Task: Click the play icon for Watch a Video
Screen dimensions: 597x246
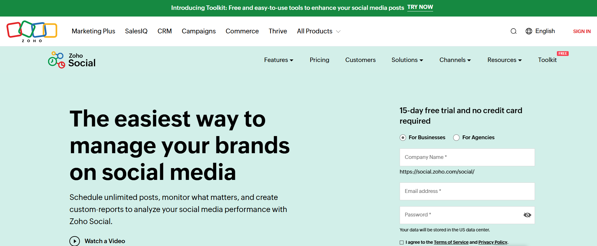Action: click(x=75, y=241)
